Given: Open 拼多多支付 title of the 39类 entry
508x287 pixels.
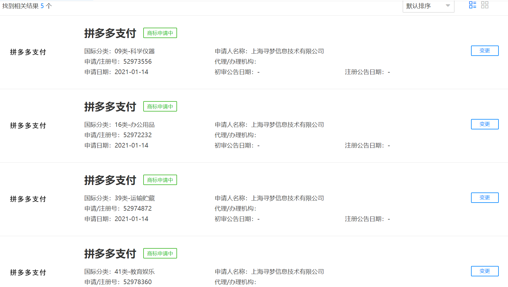Looking at the screenshot, I should (x=110, y=180).
